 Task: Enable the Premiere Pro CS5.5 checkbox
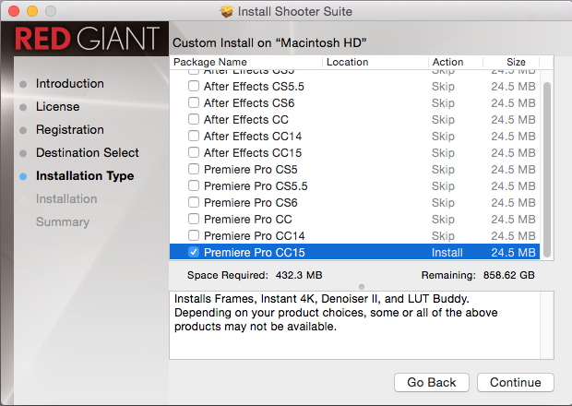tap(194, 185)
